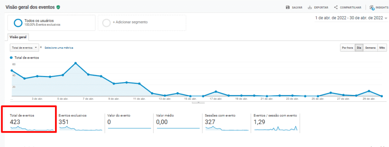Click the Eventos exclusivos value 351
389x147 pixels.
64,122
